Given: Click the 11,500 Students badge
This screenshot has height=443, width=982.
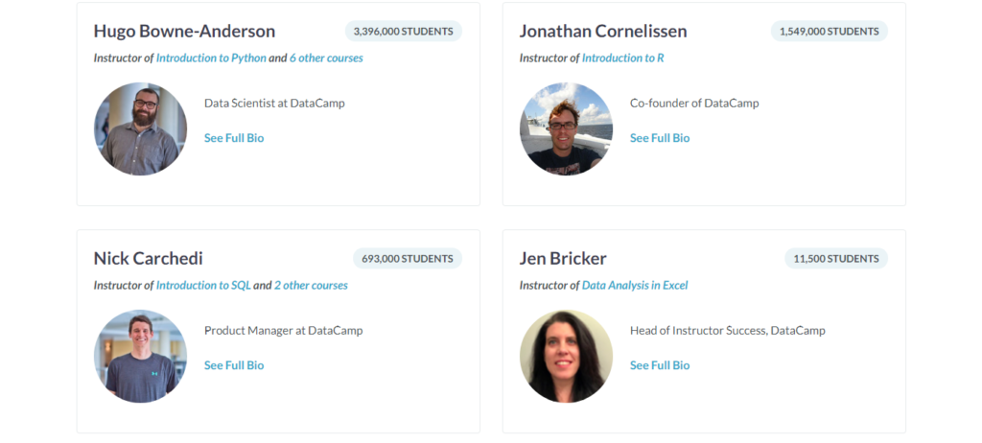Looking at the screenshot, I should click(x=835, y=259).
